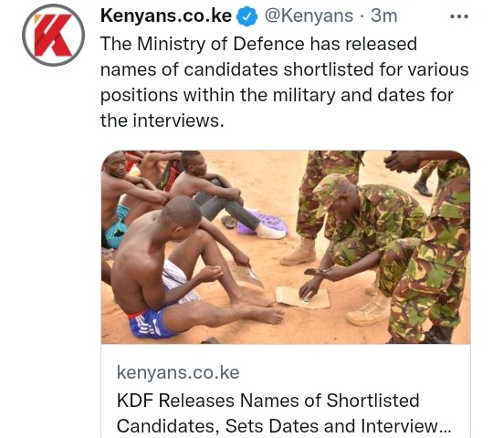Viewport: 493px width, 438px height.
Task: Click the last tweet line 'the interviews.'
Action: coord(163,120)
